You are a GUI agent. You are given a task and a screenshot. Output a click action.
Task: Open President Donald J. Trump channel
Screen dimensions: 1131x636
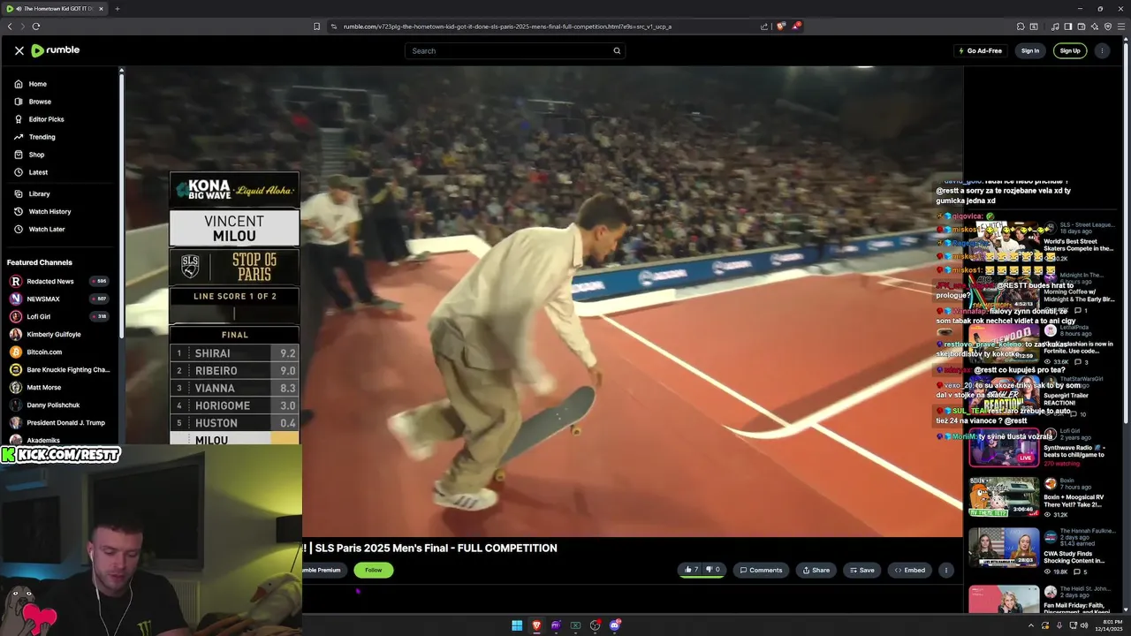coord(59,422)
